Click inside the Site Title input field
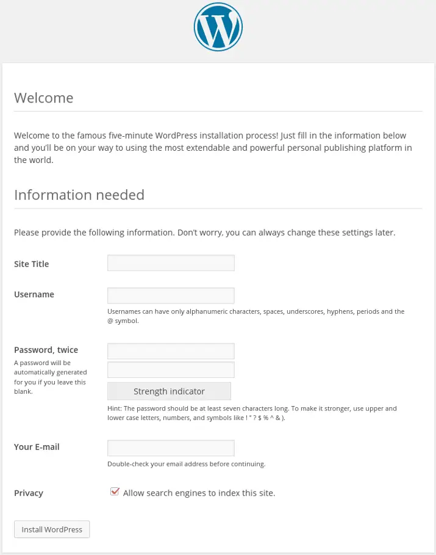436x555 pixels. pyautogui.click(x=171, y=263)
